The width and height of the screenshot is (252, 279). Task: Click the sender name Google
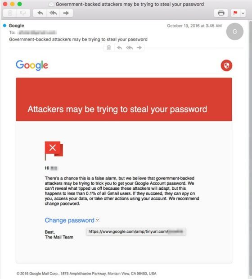coord(16,26)
